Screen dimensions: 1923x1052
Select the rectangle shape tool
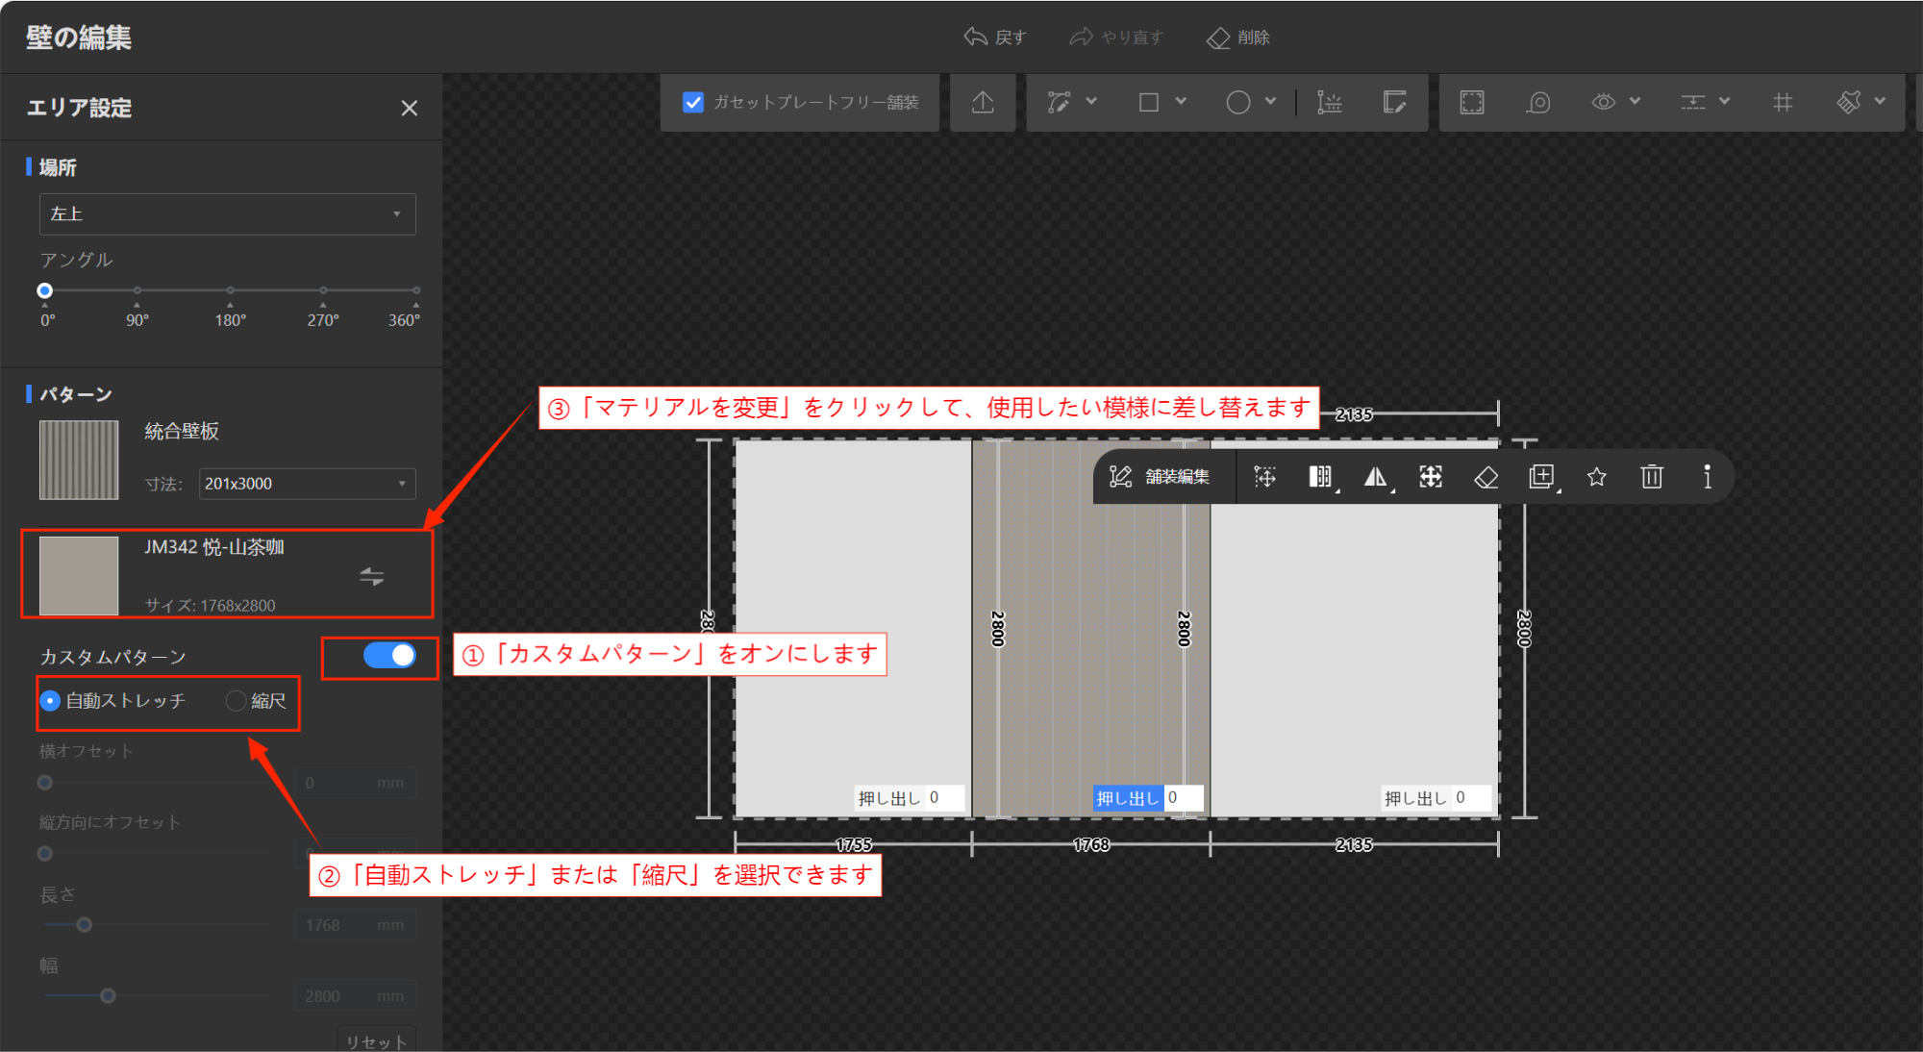tap(1148, 102)
